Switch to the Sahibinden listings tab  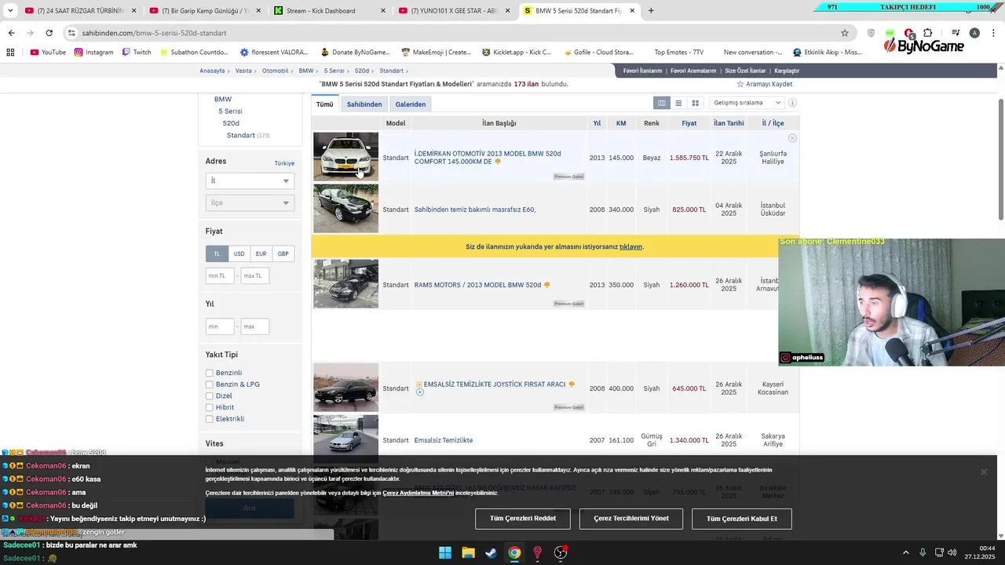point(364,104)
